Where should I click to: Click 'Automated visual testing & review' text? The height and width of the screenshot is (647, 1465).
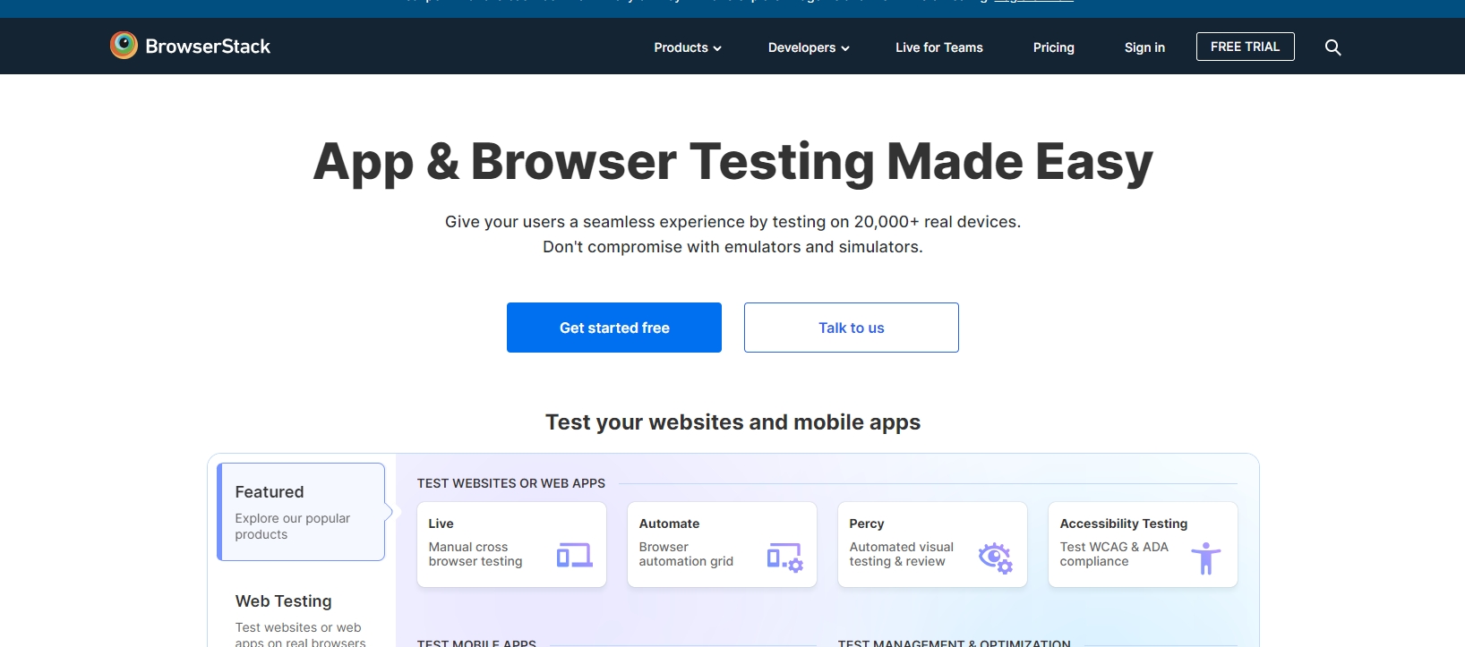coord(901,554)
